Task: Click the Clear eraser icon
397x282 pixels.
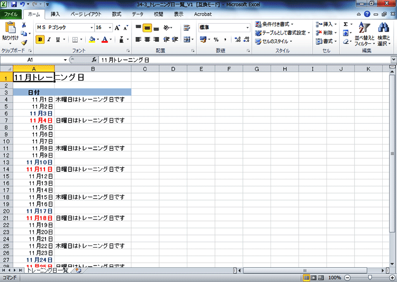Action: (346, 41)
